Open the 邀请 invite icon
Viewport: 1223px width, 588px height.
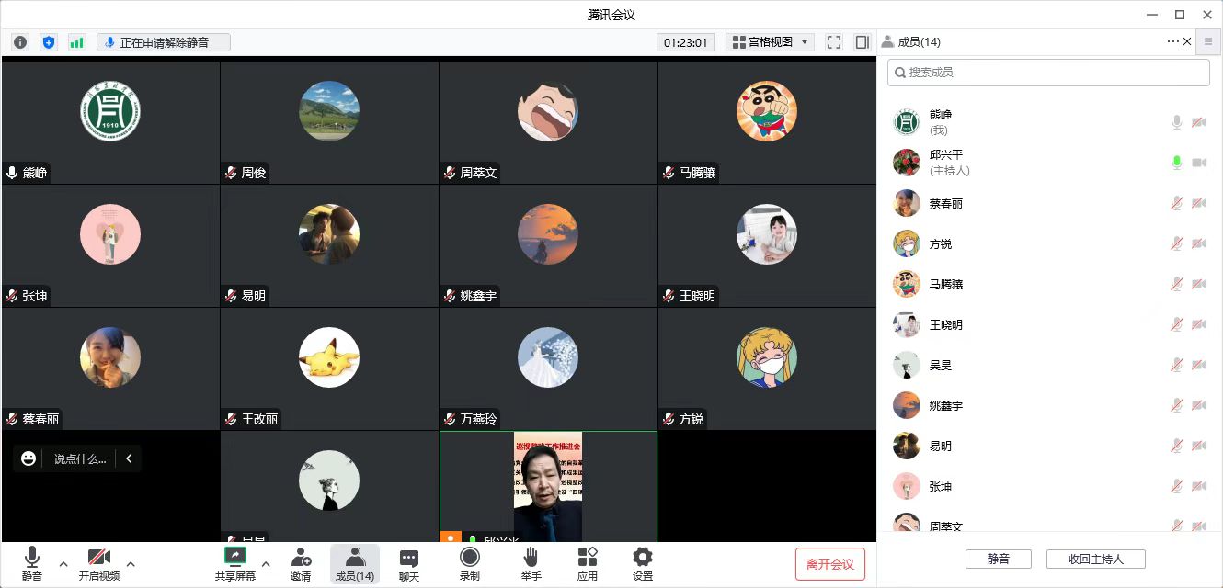[301, 563]
